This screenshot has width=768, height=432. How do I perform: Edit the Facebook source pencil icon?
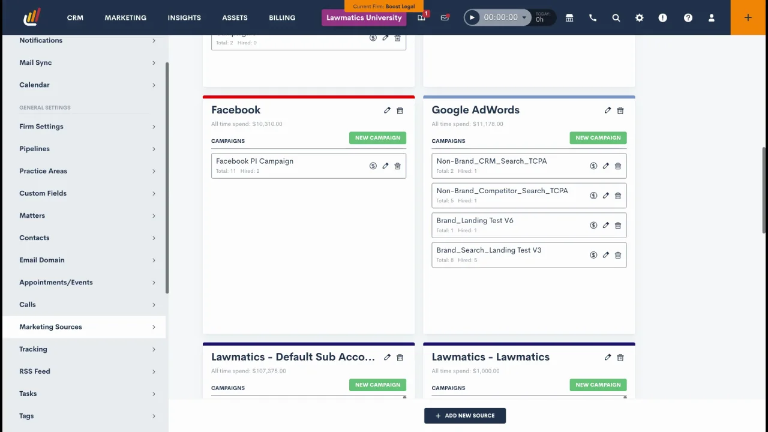click(387, 110)
